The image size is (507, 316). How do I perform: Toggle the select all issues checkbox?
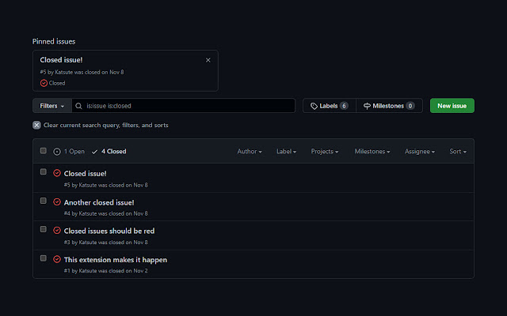(44, 151)
